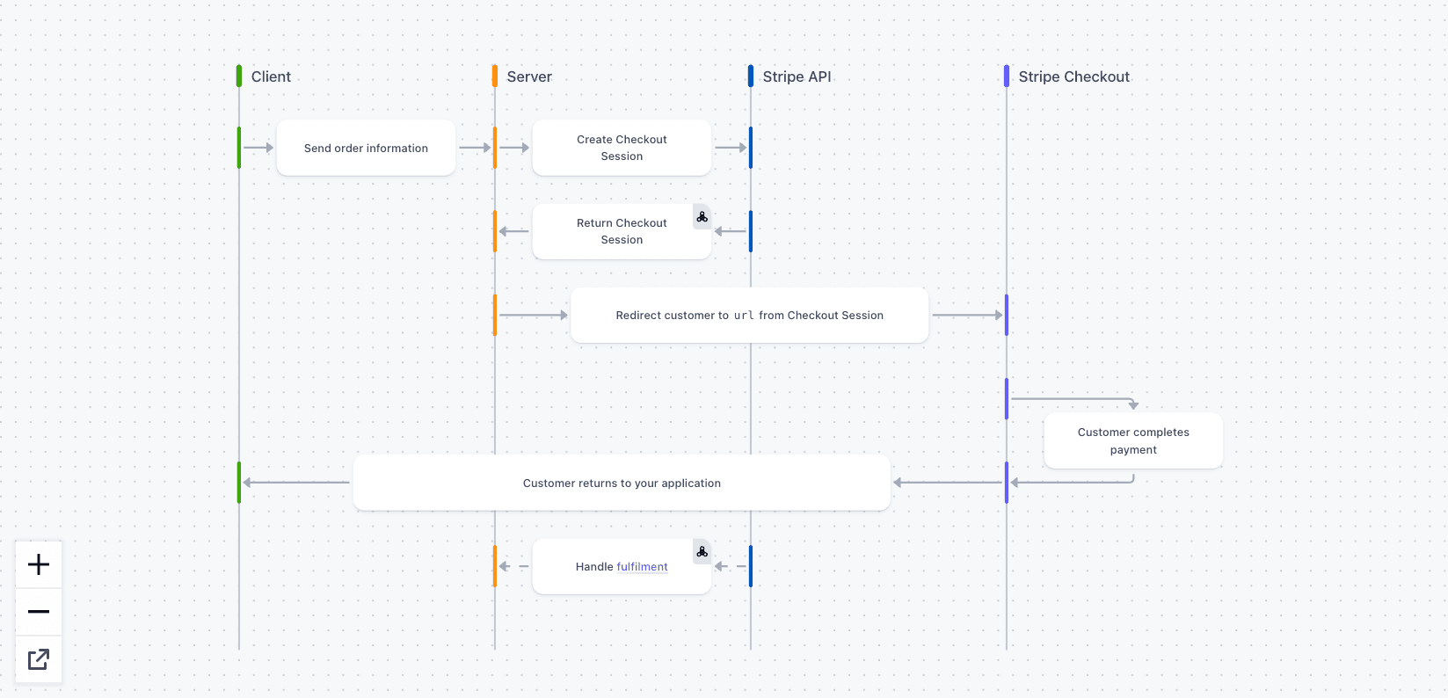
Task: Click the Redirect customer to url step
Action: (x=749, y=315)
